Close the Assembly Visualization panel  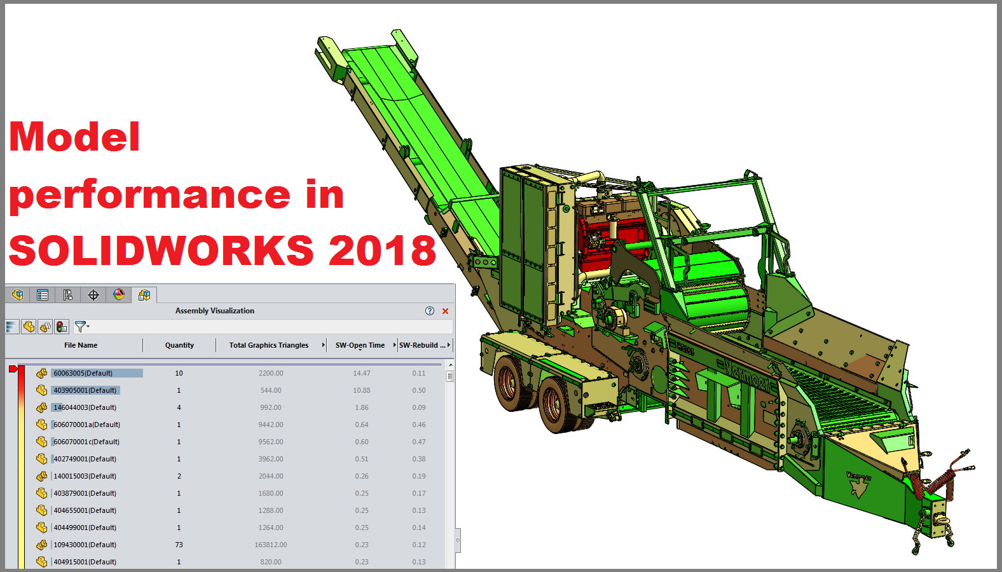[x=445, y=311]
